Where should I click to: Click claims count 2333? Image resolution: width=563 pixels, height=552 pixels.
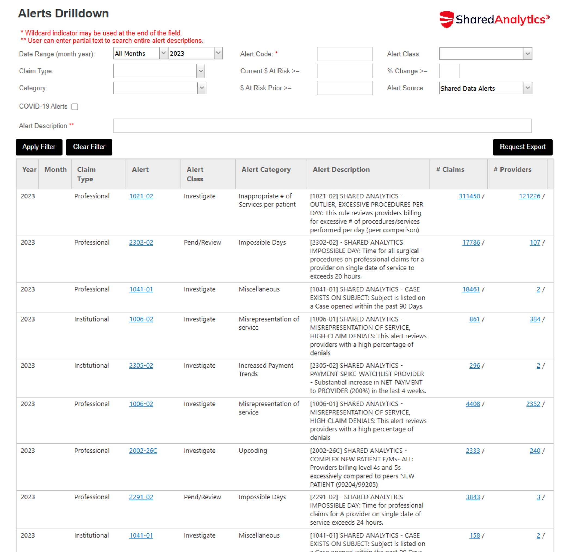(472, 451)
